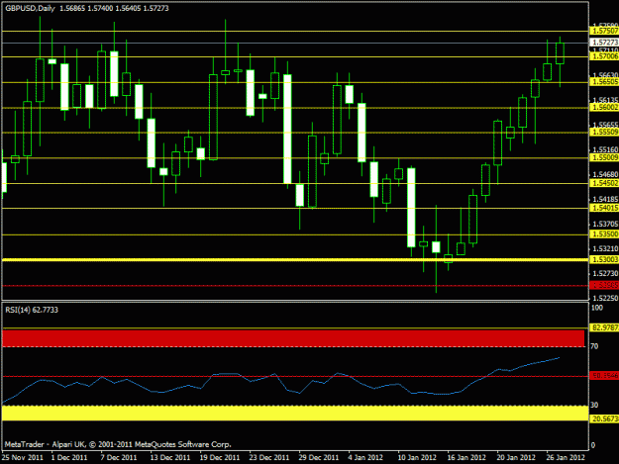
Task: Click the current price label 1.57273
Action: point(604,43)
